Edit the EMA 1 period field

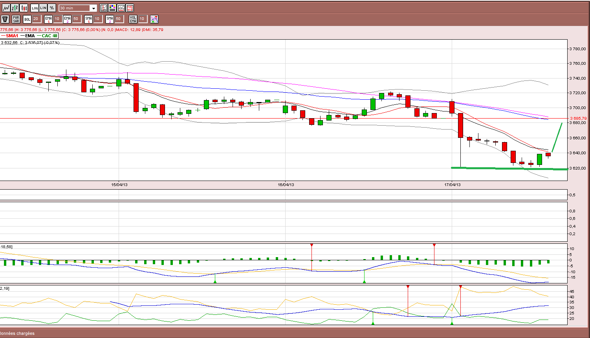click(x=57, y=19)
